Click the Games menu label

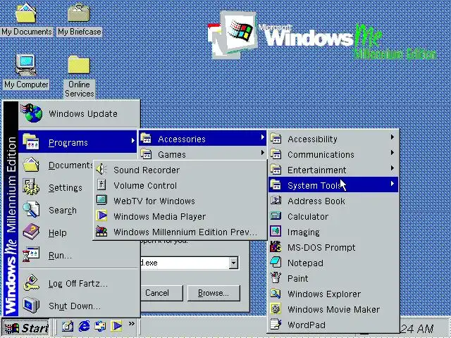pyautogui.click(x=172, y=154)
